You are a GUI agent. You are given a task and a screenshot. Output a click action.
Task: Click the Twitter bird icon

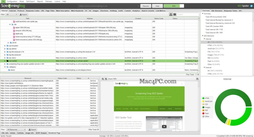251,6
